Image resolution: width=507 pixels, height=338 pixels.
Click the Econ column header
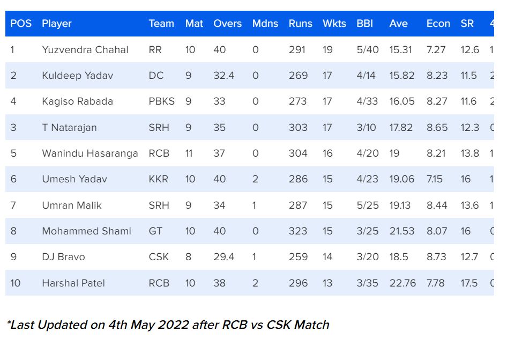[x=438, y=24]
